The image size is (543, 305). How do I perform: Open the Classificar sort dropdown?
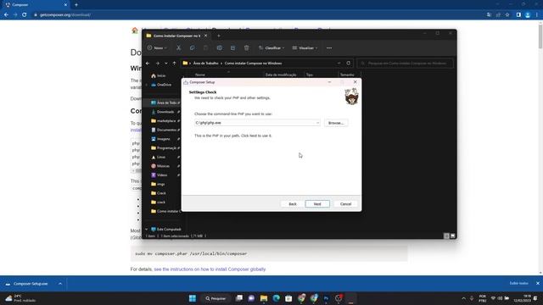[271, 48]
